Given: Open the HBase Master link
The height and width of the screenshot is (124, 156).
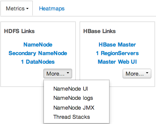Looking at the screenshot, I should tap(117, 45).
